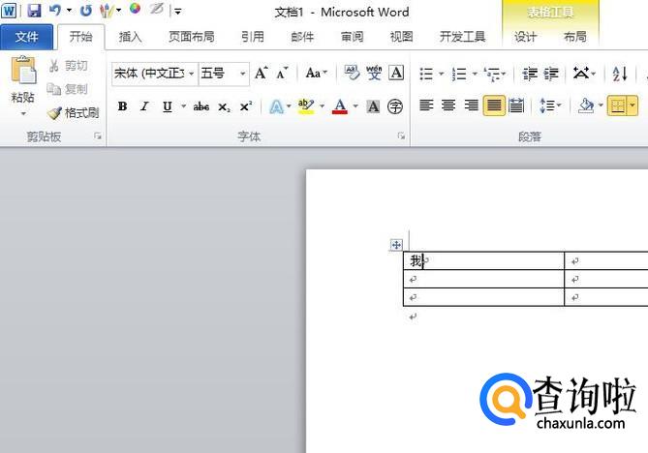Click the Save icon in quick access toolbar

click(34, 11)
